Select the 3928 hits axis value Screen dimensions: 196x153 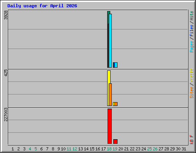tap(6, 15)
